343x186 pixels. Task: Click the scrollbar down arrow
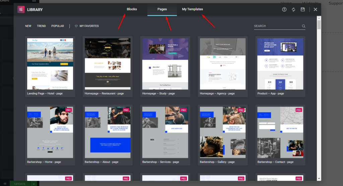tap(319, 179)
